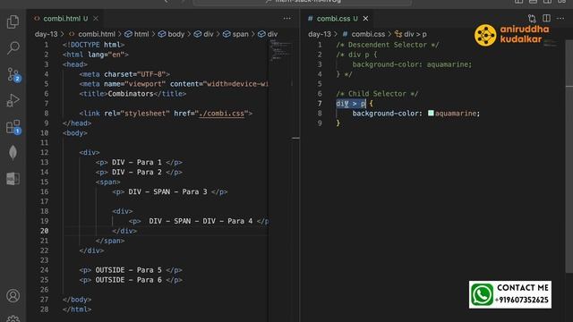Open the Office icon view in the activity bar
This screenshot has width=573, height=322.
[13, 179]
